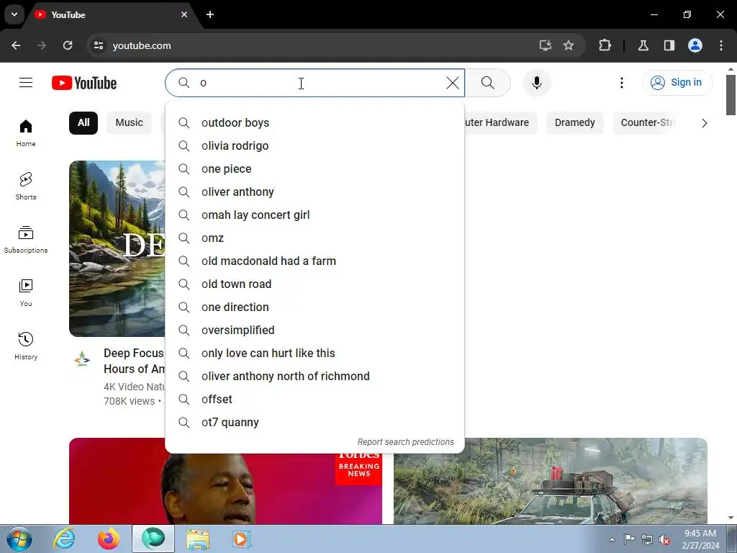Open the car game video thumbnail

[x=551, y=481]
